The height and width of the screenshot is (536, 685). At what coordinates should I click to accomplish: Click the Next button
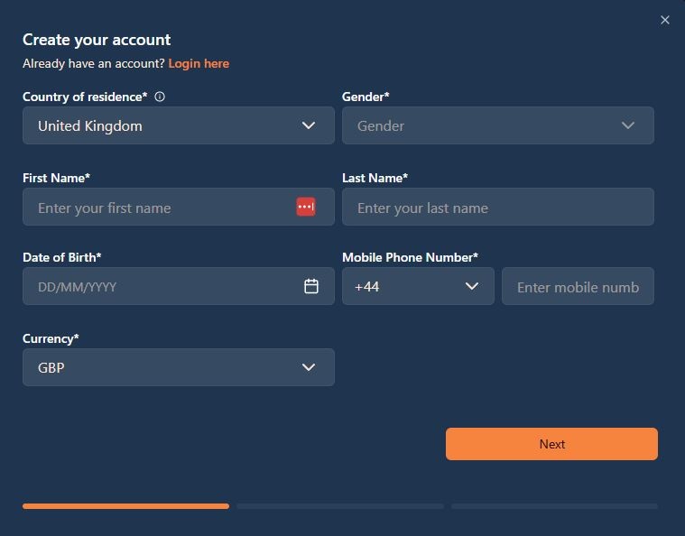tap(551, 444)
